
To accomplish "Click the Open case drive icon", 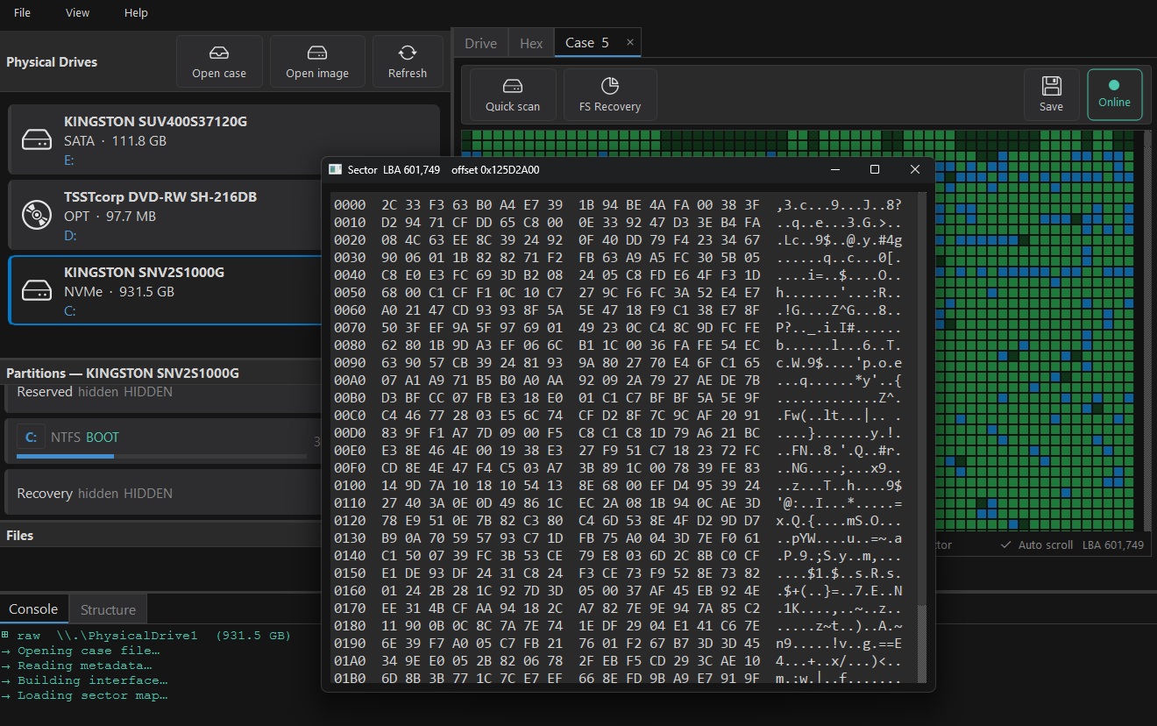I will click(x=219, y=53).
